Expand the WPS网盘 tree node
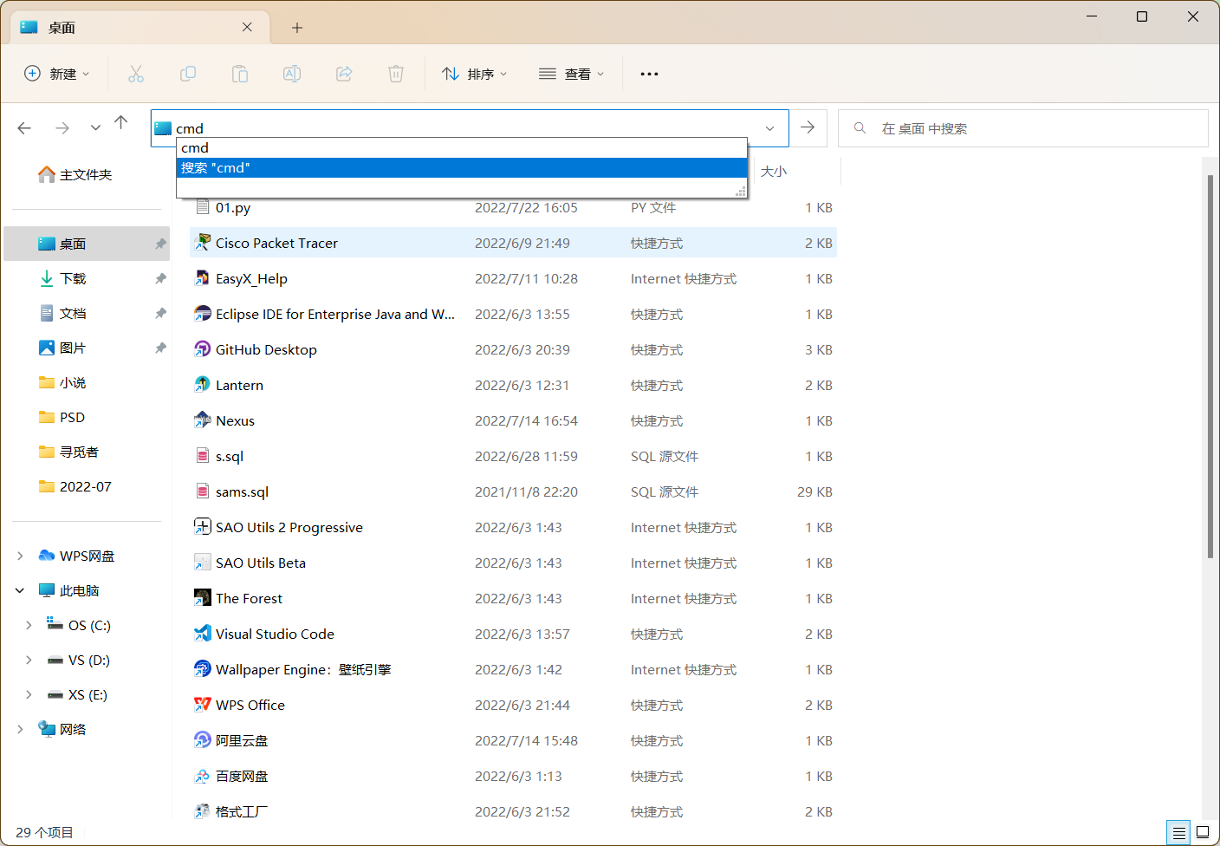The height and width of the screenshot is (846, 1220). [x=20, y=556]
